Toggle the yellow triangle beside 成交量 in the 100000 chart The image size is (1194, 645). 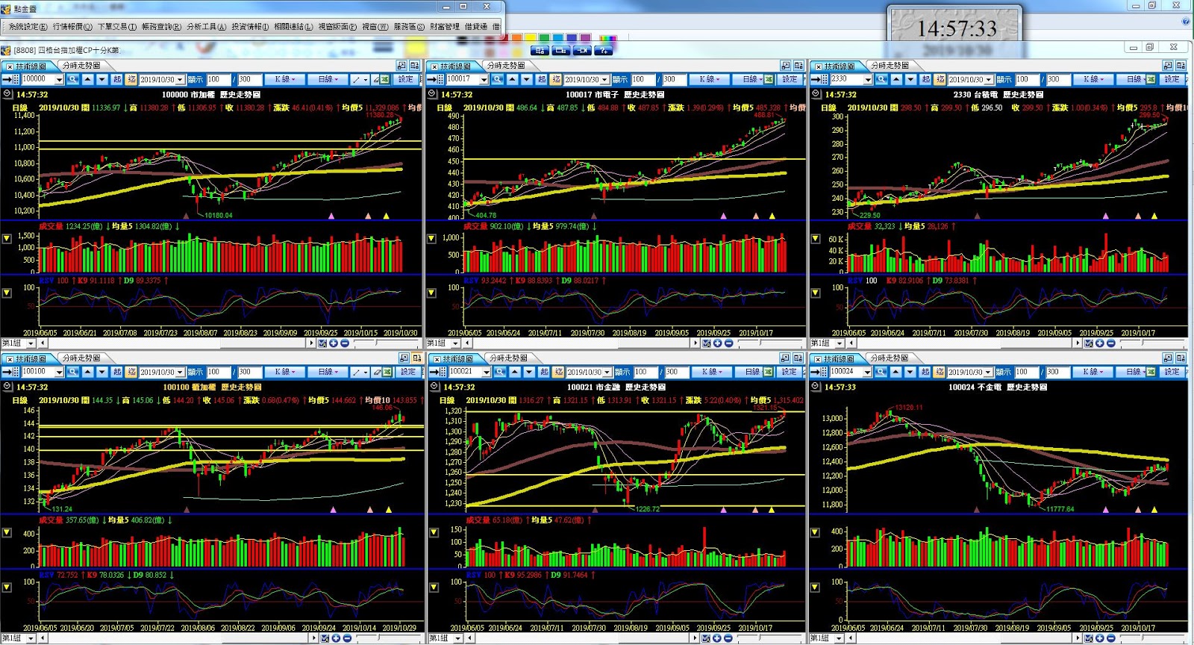tap(7, 239)
